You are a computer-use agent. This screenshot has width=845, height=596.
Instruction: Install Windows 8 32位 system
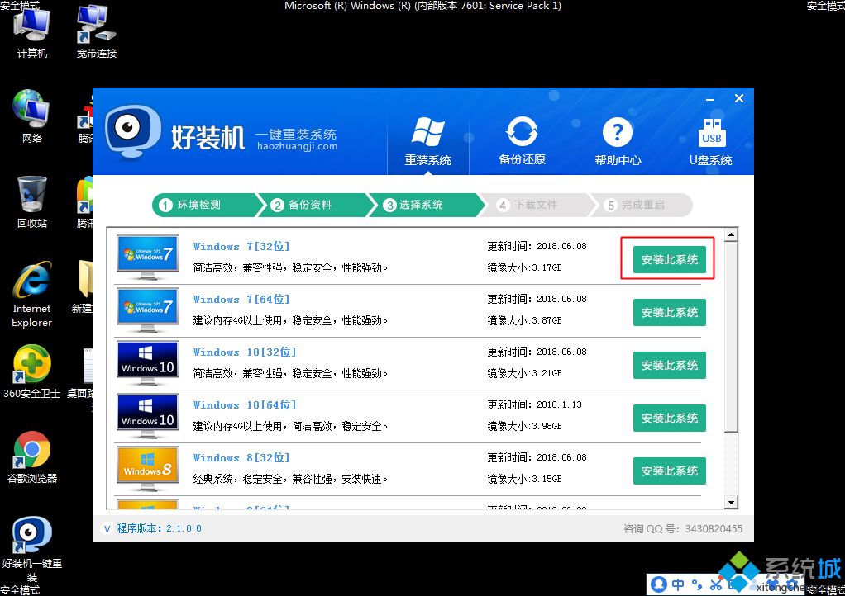(x=670, y=471)
